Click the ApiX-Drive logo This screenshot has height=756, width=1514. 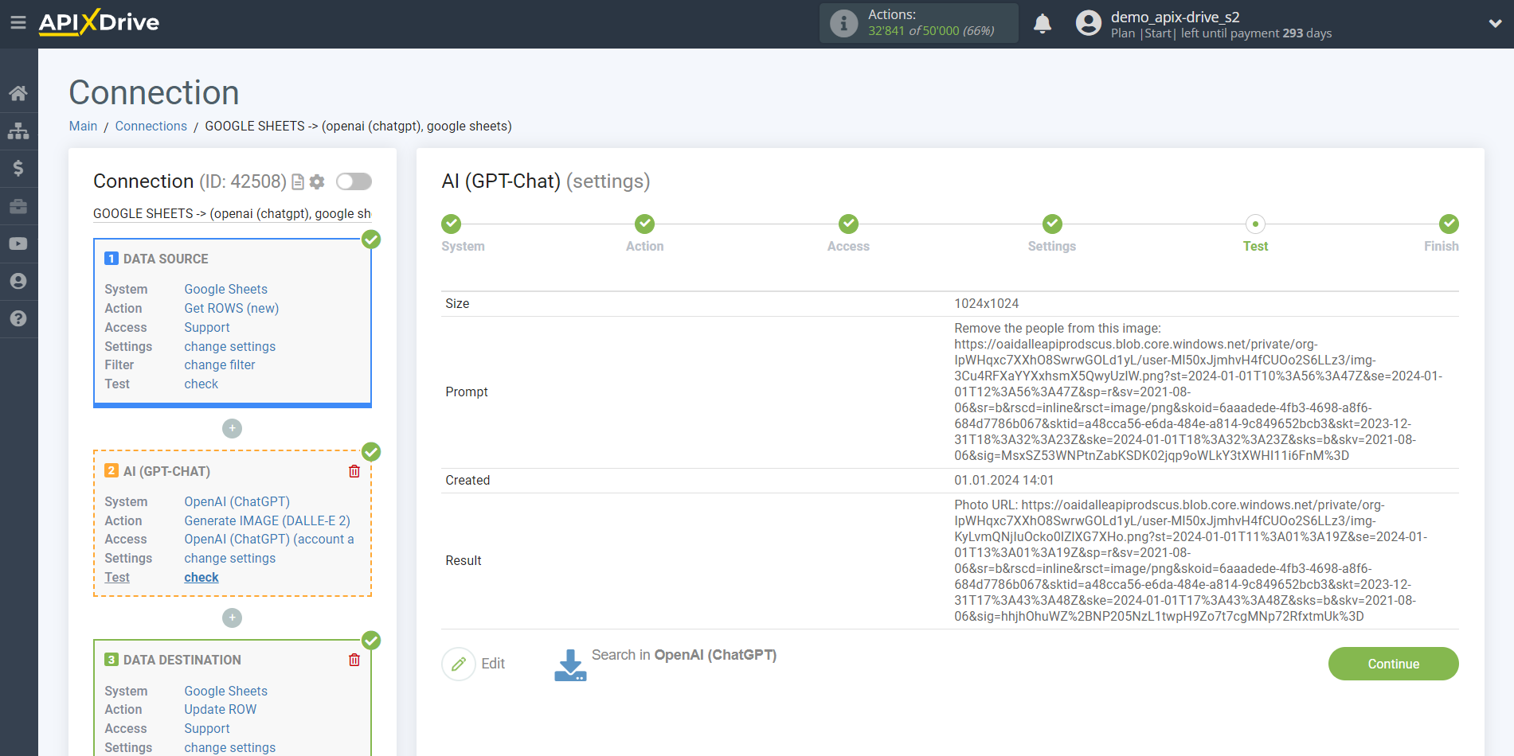(99, 22)
